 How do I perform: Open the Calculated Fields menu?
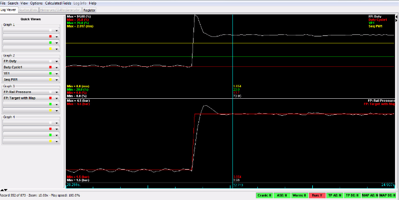pos(59,3)
